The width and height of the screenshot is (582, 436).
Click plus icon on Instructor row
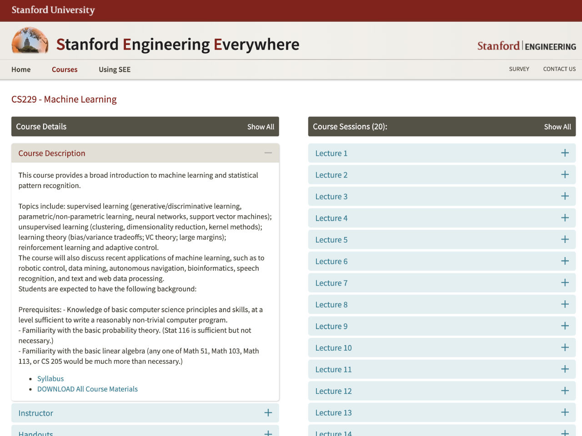click(268, 413)
